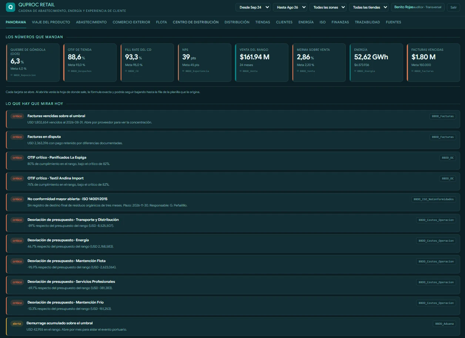The height and width of the screenshot is (338, 465).
Task: Open Desviación Mantención Frío alert
Action: pyautogui.click(x=233, y=306)
